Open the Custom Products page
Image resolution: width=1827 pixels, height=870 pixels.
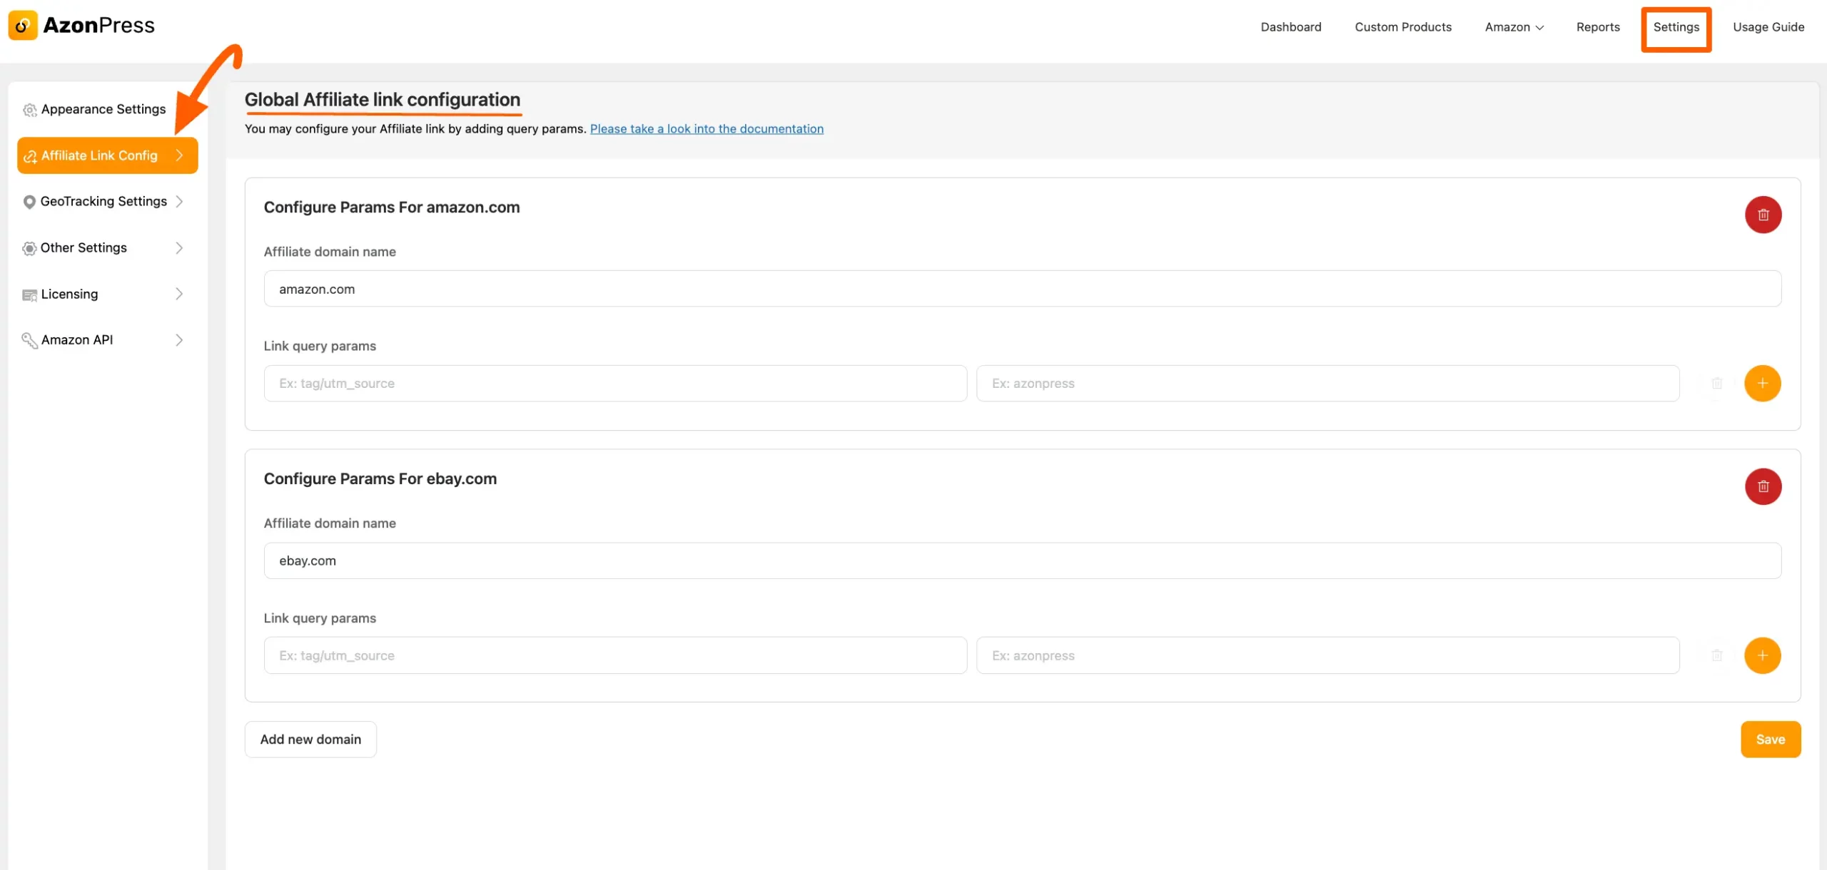click(1402, 26)
